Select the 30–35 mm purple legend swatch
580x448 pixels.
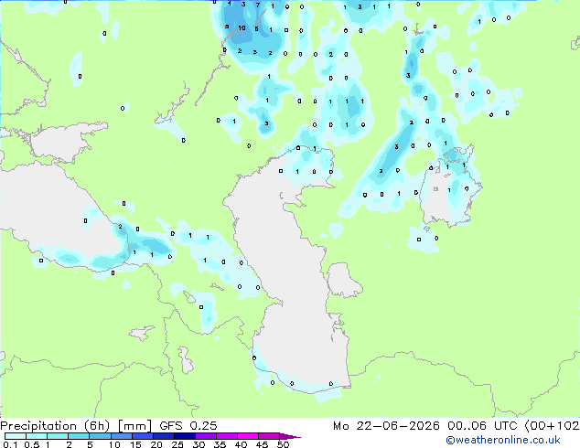206,436
